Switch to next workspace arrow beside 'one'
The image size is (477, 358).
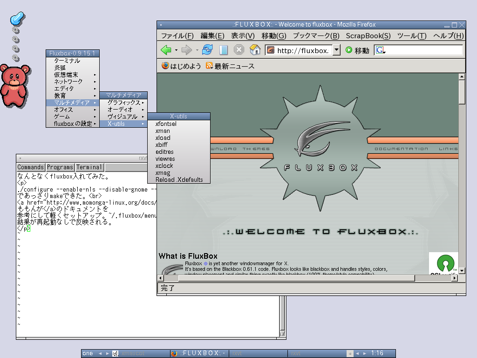click(x=108, y=353)
